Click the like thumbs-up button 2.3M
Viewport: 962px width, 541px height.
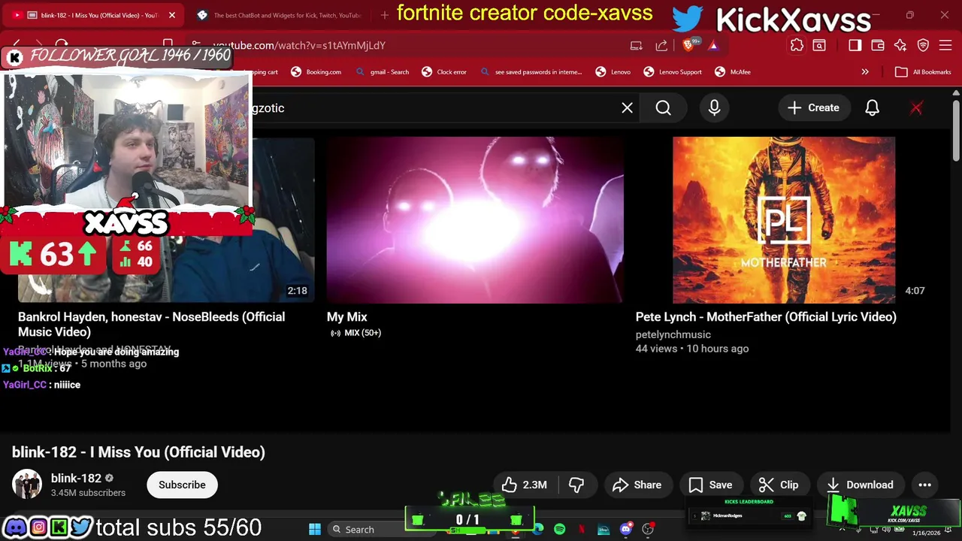(x=525, y=485)
